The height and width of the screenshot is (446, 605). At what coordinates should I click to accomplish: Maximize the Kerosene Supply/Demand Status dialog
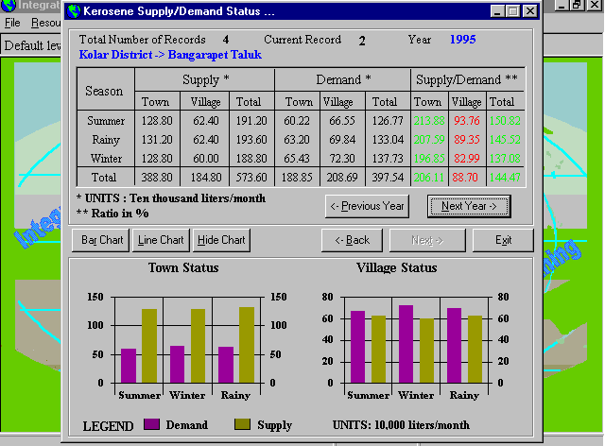[513, 11]
